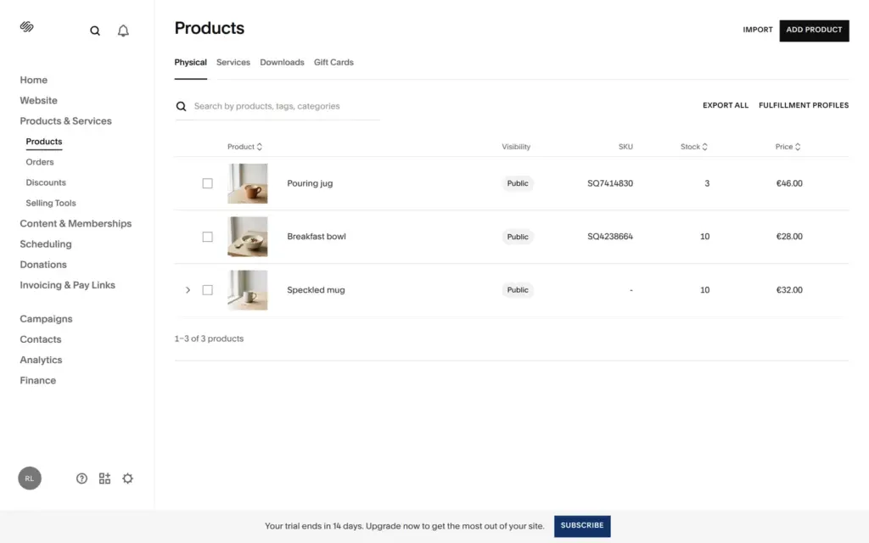Select the Speckled mug checkbox
869x543 pixels.
coord(207,290)
